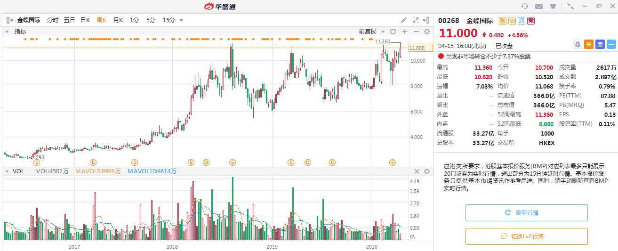Open the messages envelope icon

pos(539,6)
